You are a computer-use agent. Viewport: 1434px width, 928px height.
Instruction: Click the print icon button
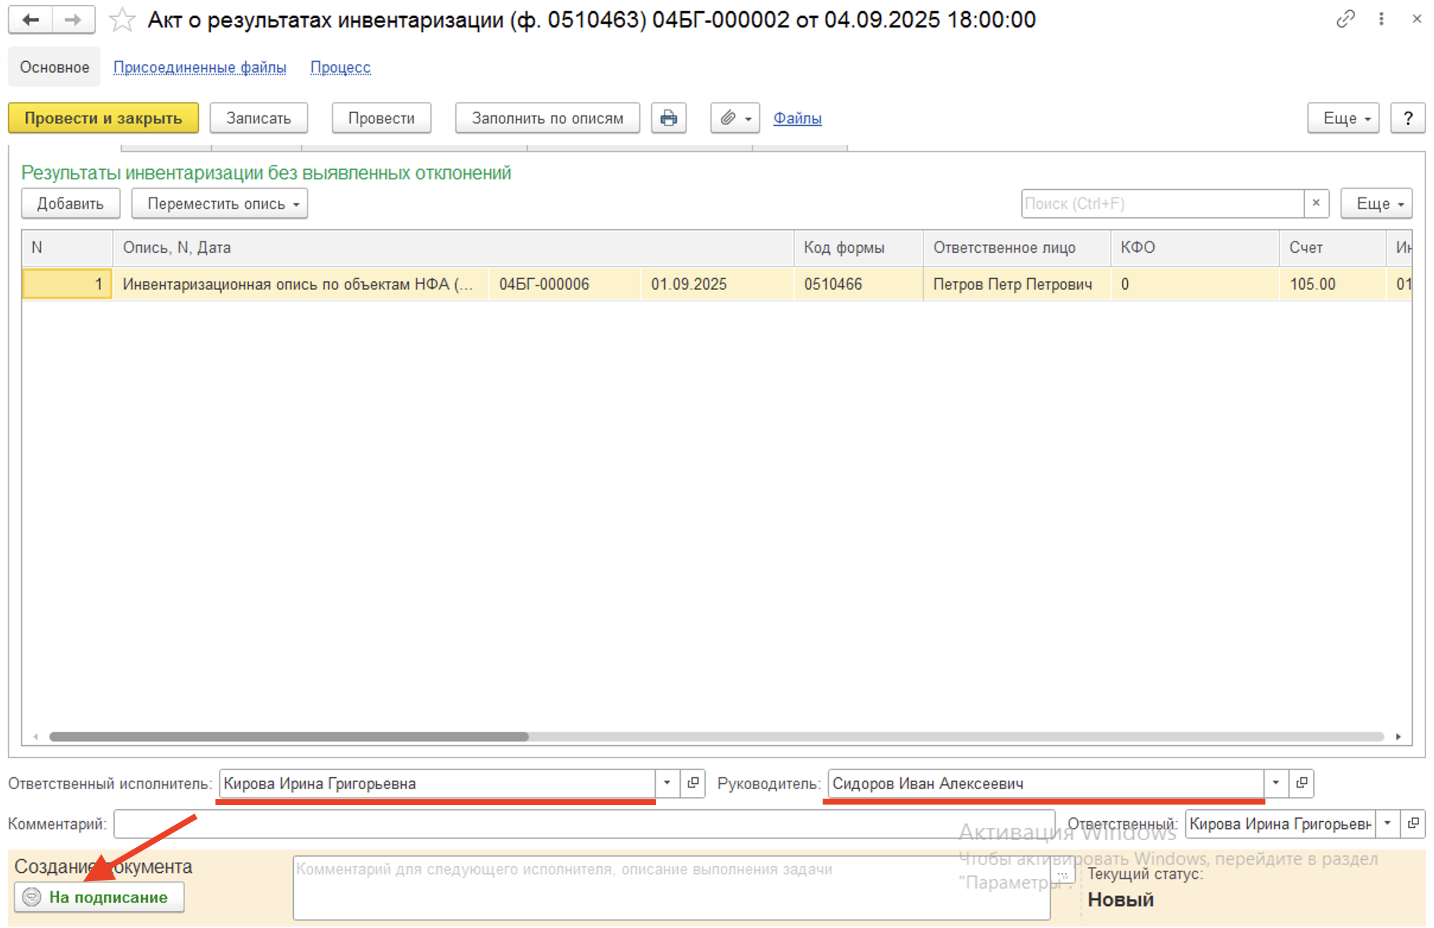tap(668, 118)
